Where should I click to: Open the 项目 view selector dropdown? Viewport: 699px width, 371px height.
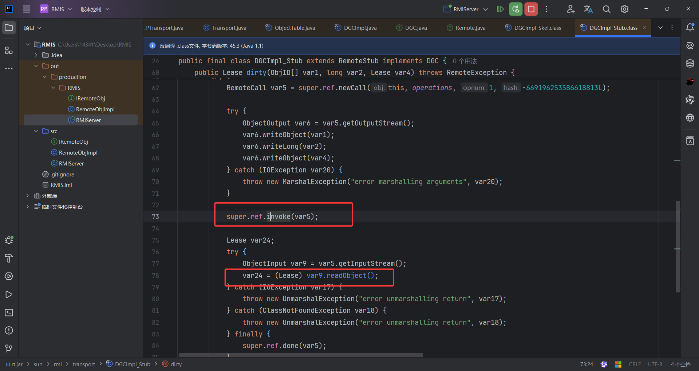click(x=32, y=28)
